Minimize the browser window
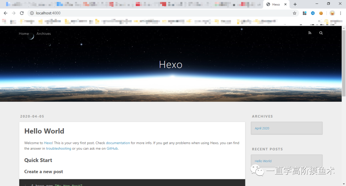The width and height of the screenshot is (346, 186). [317, 4]
